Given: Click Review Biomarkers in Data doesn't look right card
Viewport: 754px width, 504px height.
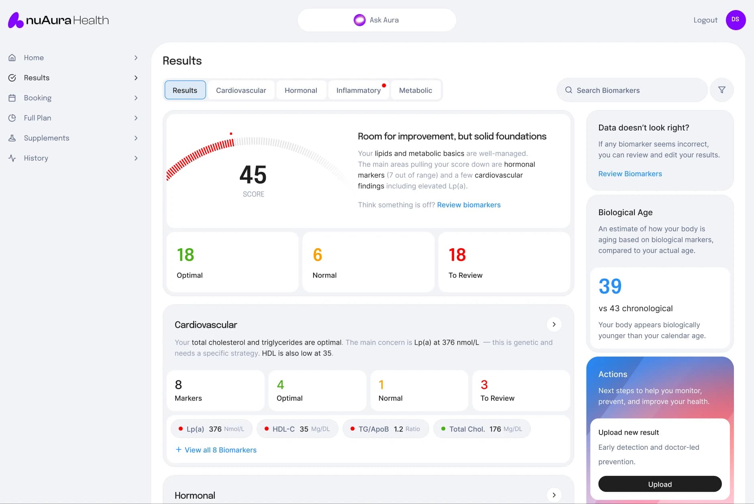Looking at the screenshot, I should pyautogui.click(x=630, y=173).
